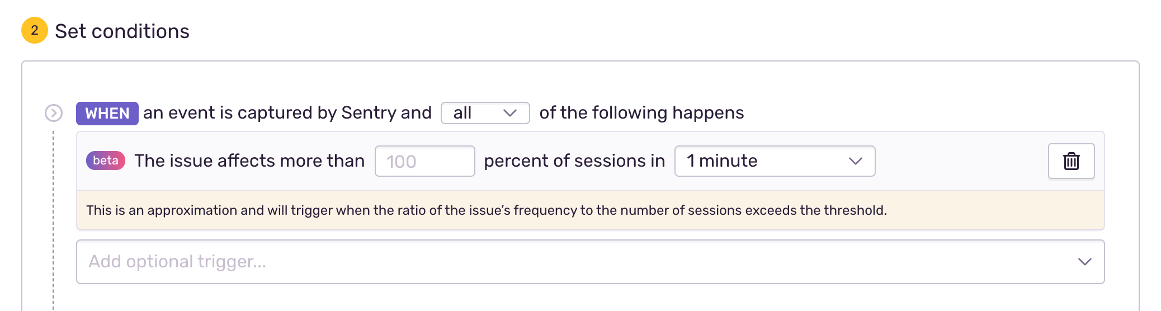1161x311 pixels.
Task: Focus the percent threshold input showing 100
Action: tap(424, 161)
